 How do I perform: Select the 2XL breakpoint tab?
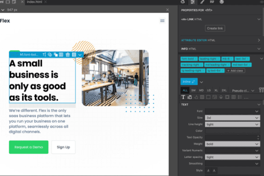(x=224, y=91)
